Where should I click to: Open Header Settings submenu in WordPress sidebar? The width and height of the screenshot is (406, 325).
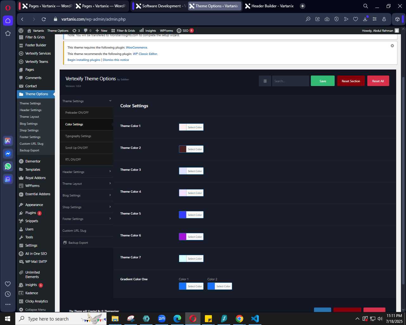[31, 110]
